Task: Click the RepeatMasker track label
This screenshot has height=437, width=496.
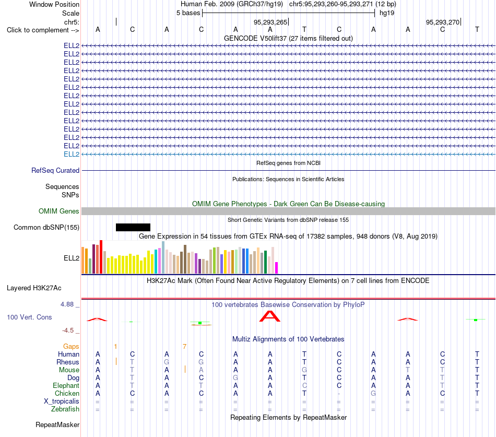Action: pos(57,424)
